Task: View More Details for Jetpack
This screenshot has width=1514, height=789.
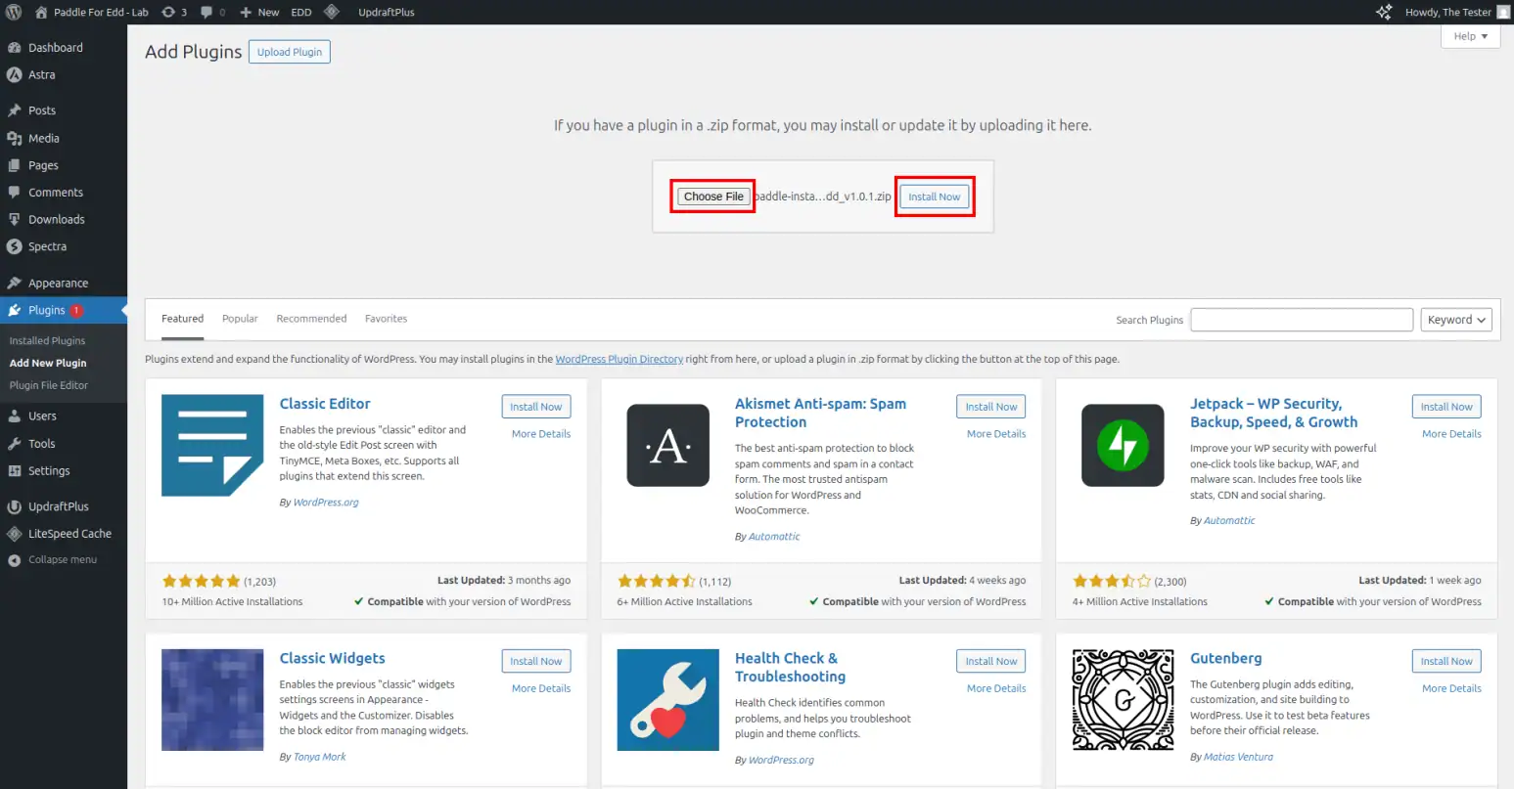Action: 1451,434
